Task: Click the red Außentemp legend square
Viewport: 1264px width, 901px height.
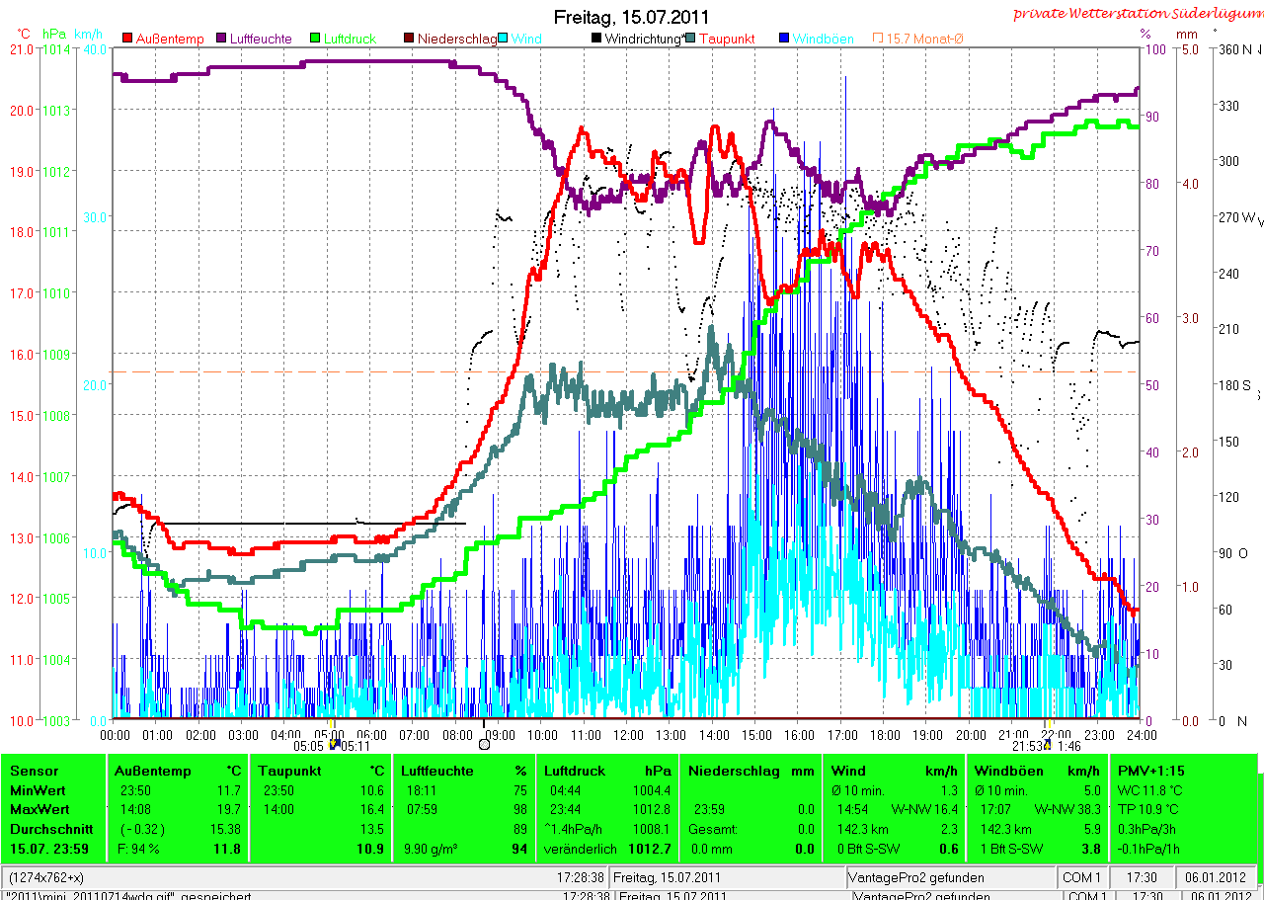Action: click(x=127, y=39)
